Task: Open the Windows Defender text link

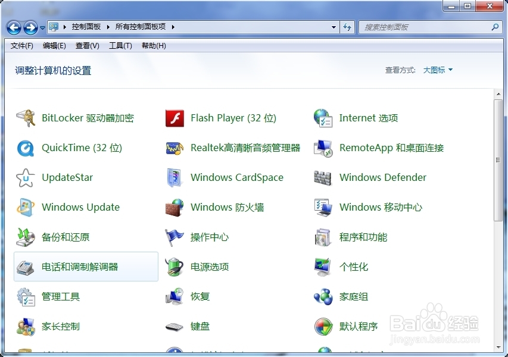Action: click(383, 177)
